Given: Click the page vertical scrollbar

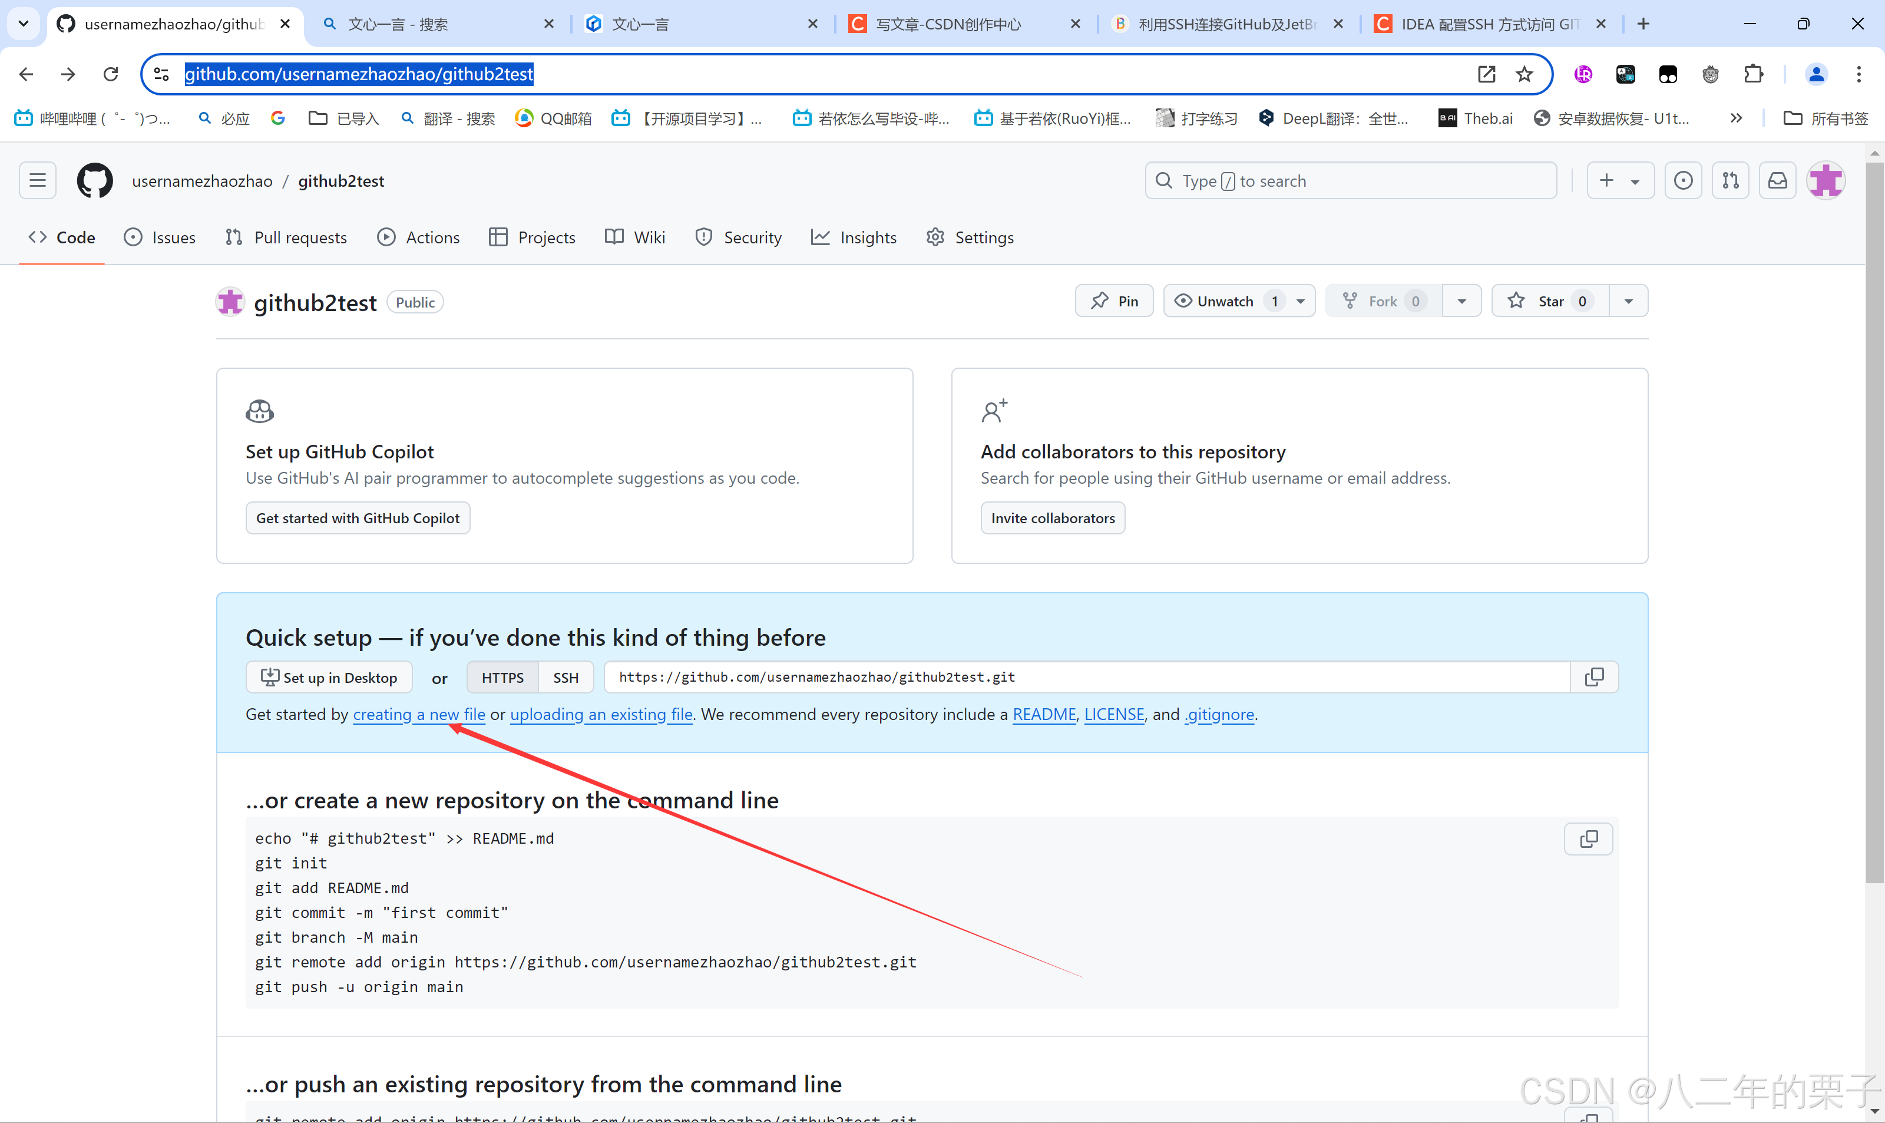Looking at the screenshot, I should pyautogui.click(x=1874, y=522).
